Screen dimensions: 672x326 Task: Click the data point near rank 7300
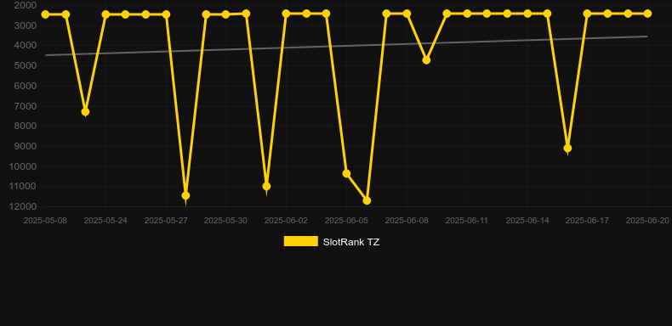coord(85,112)
